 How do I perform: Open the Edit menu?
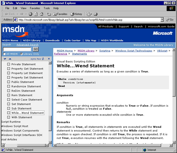coord(15,8)
